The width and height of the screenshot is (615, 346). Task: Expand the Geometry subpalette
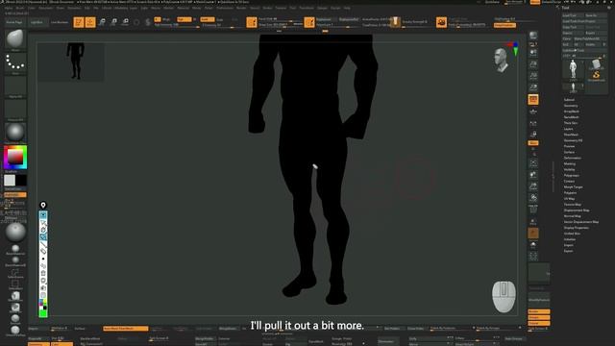click(x=571, y=106)
